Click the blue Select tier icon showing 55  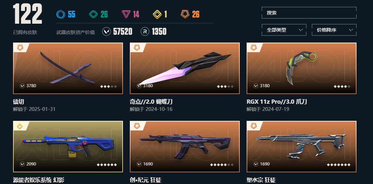pos(61,14)
